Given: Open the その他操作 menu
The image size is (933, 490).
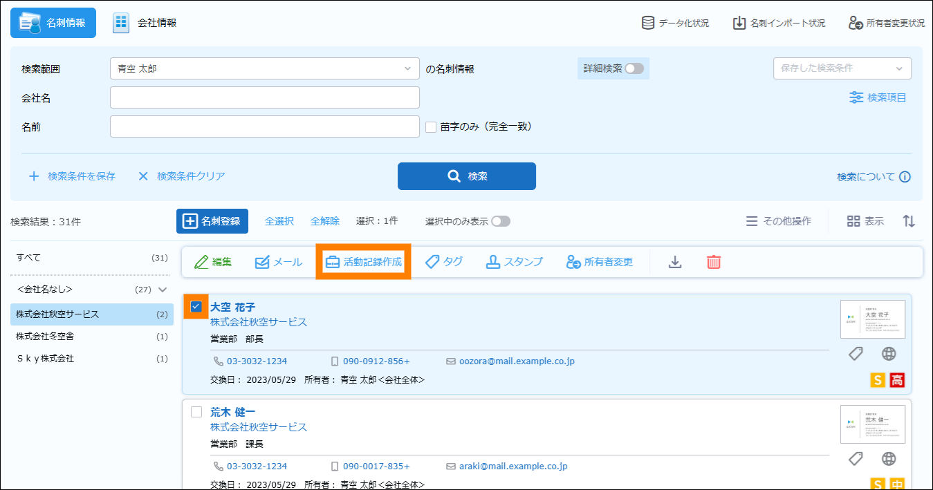Looking at the screenshot, I should [779, 221].
